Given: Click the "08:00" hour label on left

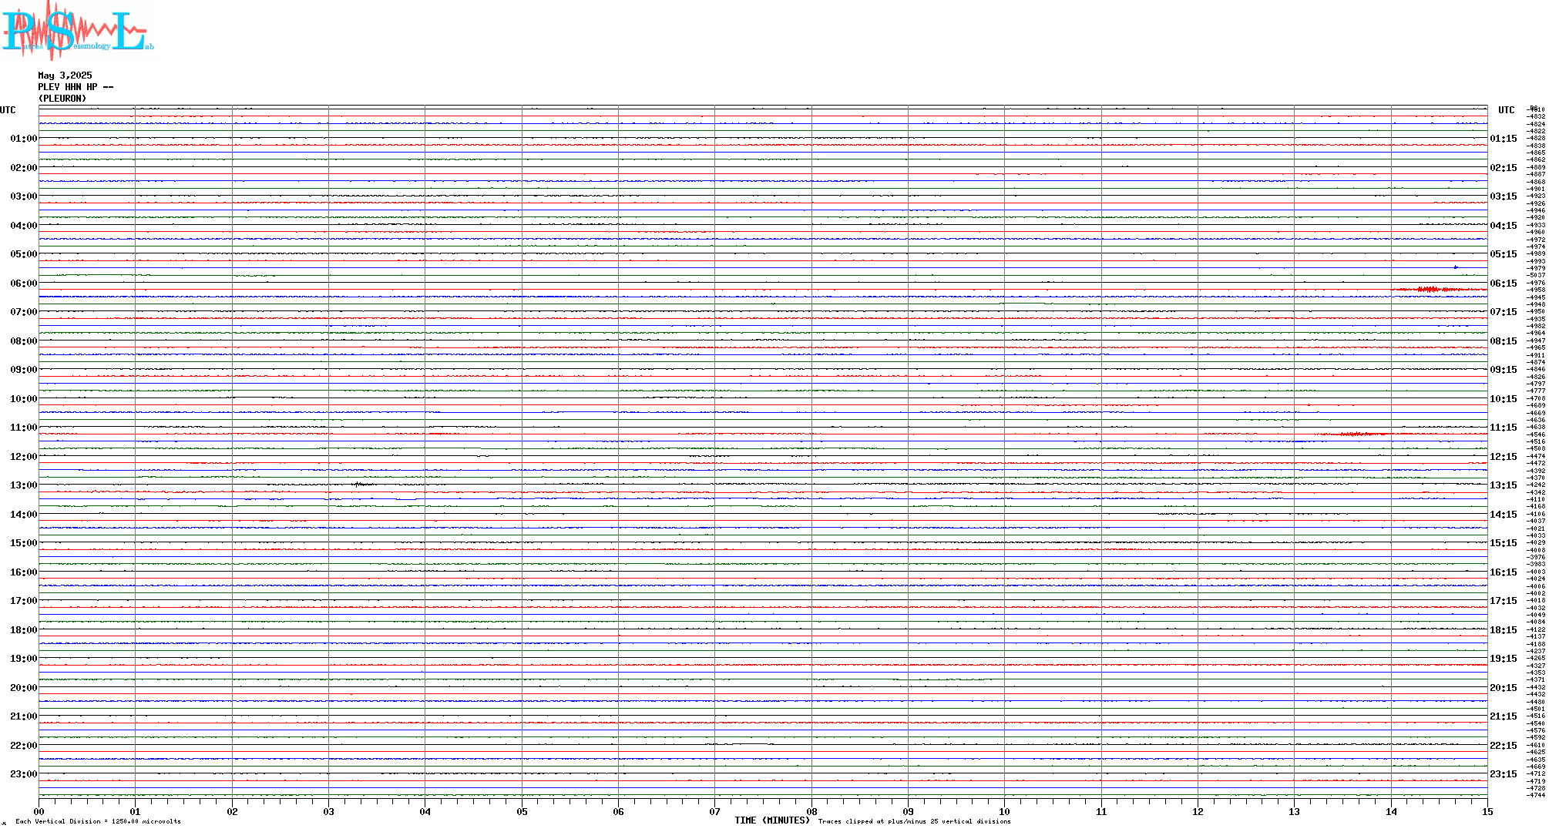Looking at the screenshot, I should tap(23, 341).
